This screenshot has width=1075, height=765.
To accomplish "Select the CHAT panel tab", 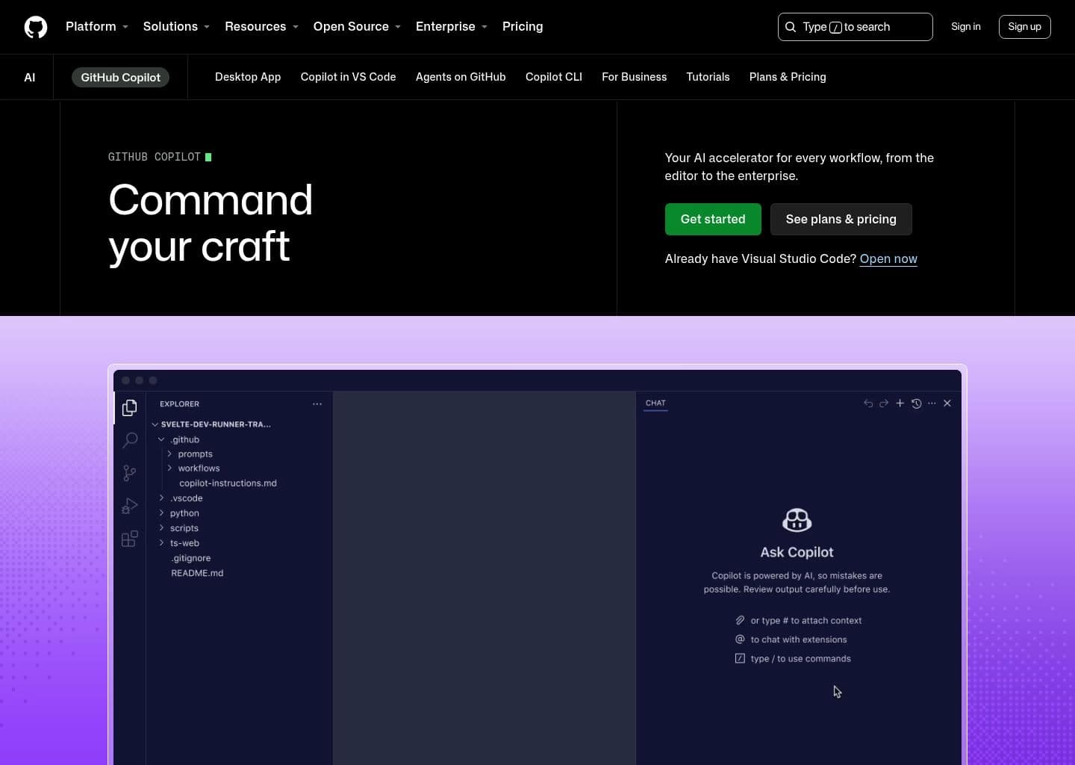I will click(x=655, y=403).
